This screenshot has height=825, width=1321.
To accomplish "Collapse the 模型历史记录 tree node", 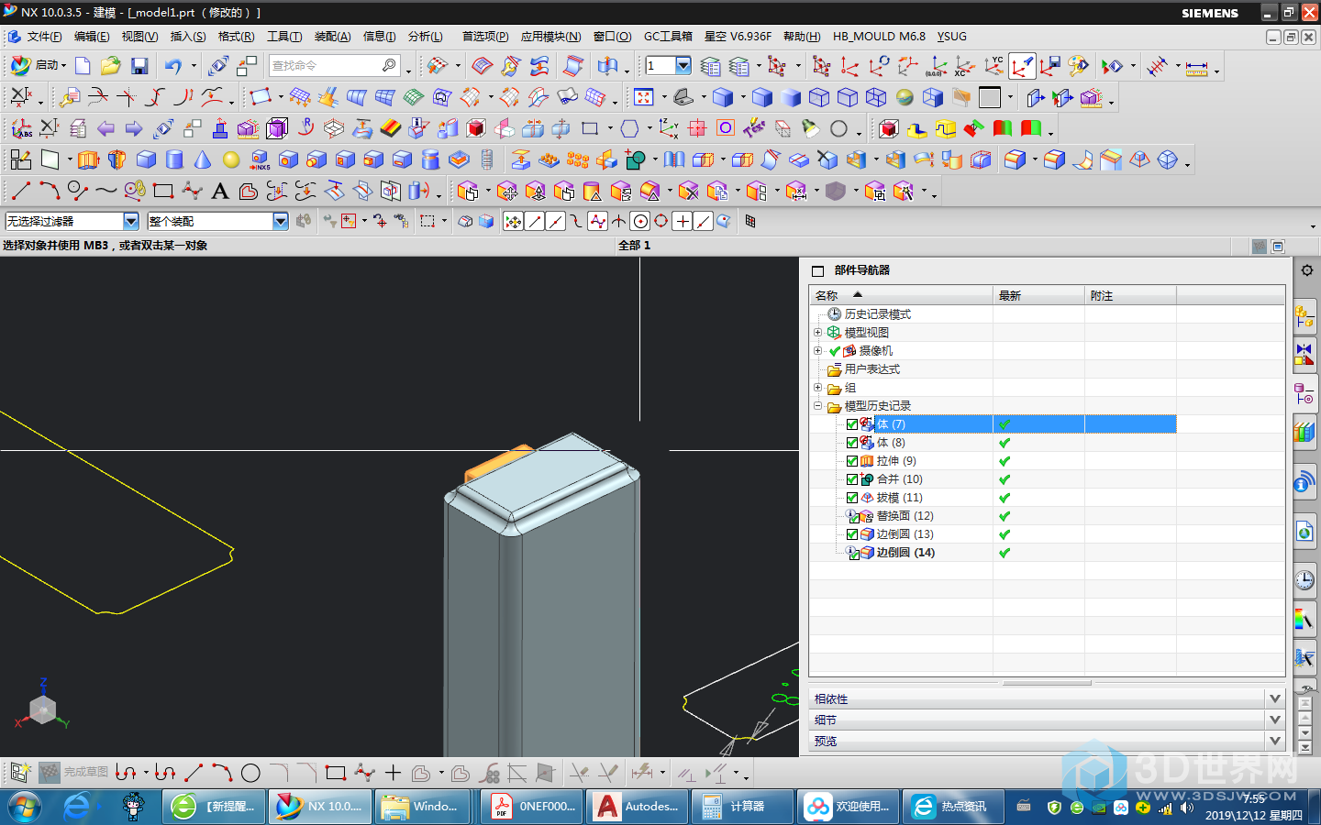I will (817, 405).
